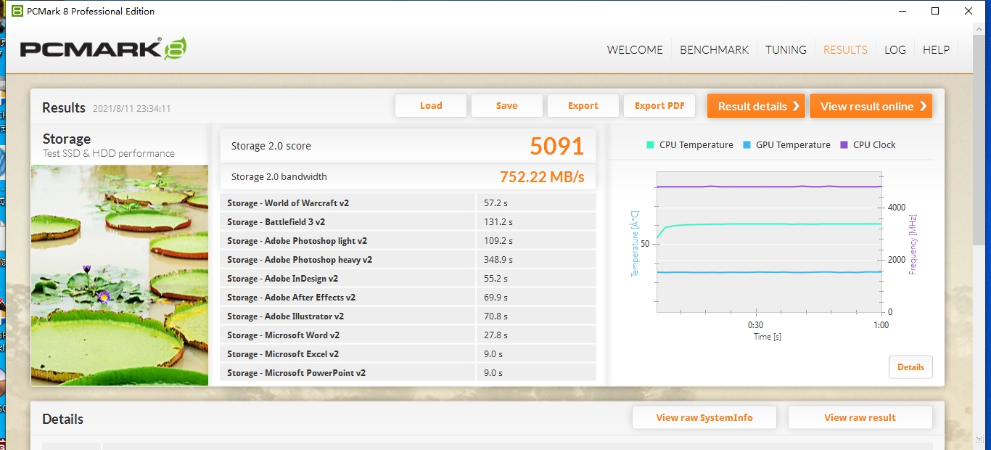The height and width of the screenshot is (450, 991).
Task: Open the LOG tab
Action: tap(895, 50)
